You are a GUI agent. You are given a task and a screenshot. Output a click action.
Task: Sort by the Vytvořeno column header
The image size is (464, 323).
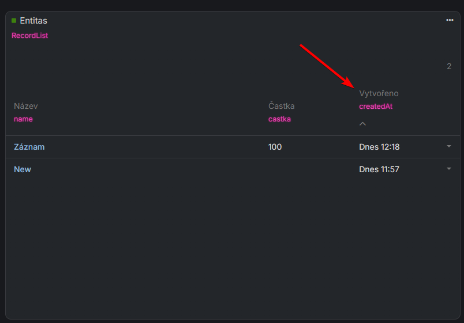pyautogui.click(x=379, y=93)
